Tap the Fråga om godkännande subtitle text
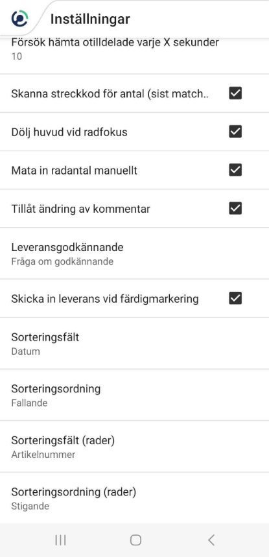 click(x=62, y=262)
